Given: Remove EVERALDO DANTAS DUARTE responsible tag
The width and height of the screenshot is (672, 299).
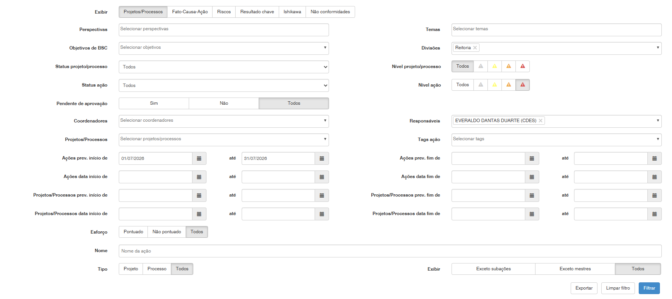Looking at the screenshot, I should pos(541,121).
